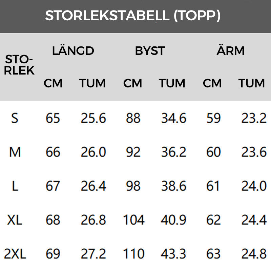Select the LÄNGD column header
The width and height of the screenshot is (271, 271).
point(73,51)
